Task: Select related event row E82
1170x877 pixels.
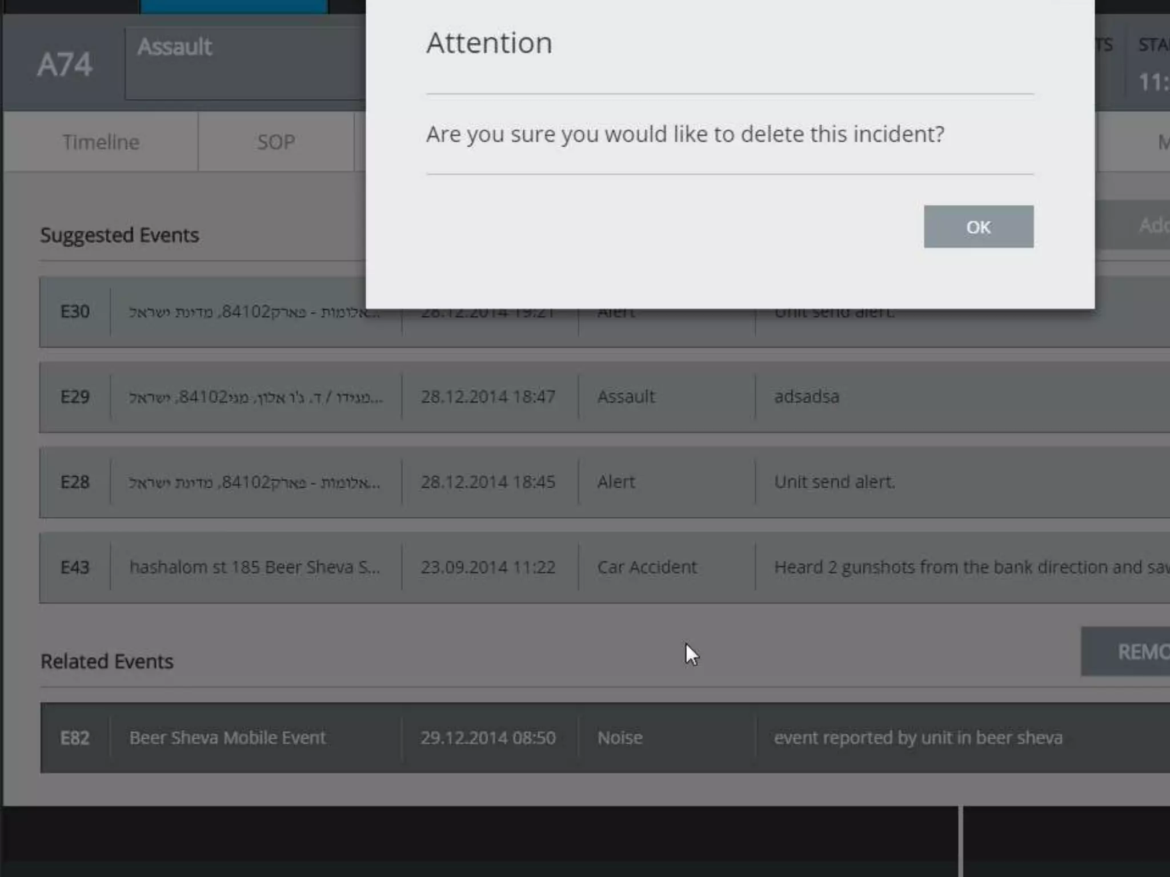Action: point(75,738)
